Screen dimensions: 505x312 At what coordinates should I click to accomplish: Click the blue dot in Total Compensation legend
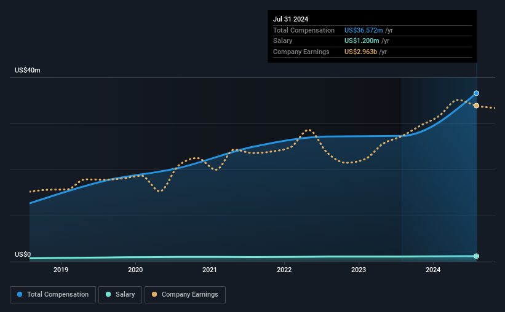20,294
